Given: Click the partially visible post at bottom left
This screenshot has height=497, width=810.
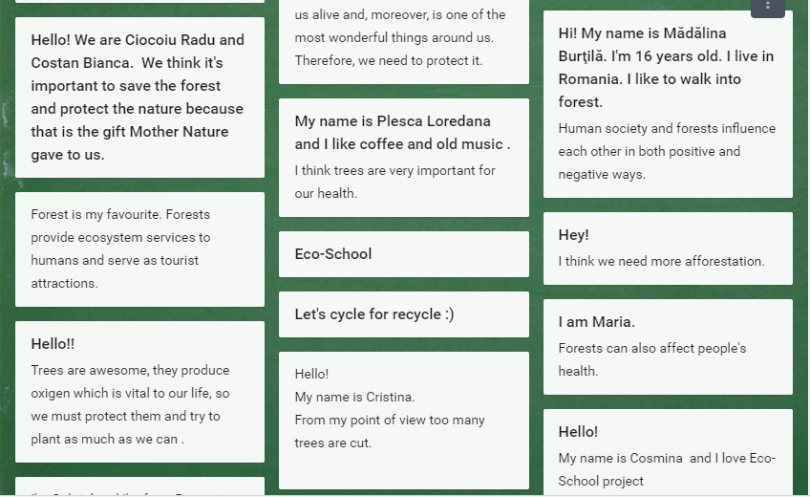Looking at the screenshot, I should 139,486.
